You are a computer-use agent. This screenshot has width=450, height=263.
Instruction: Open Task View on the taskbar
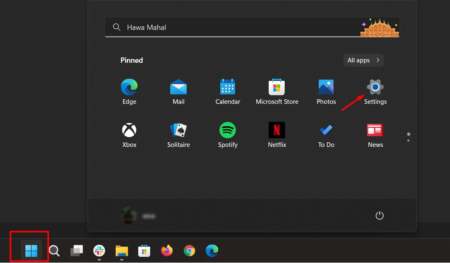[77, 251]
